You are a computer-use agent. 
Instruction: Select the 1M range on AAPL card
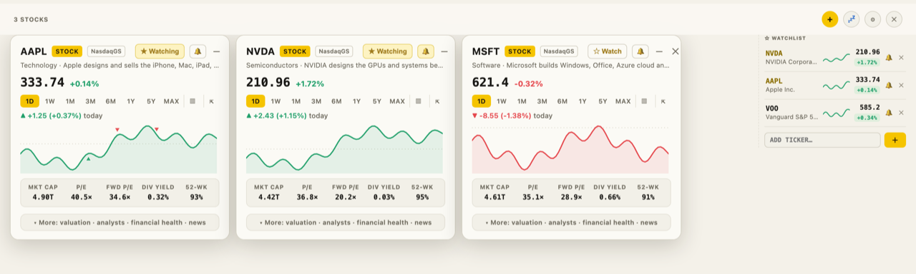point(70,101)
